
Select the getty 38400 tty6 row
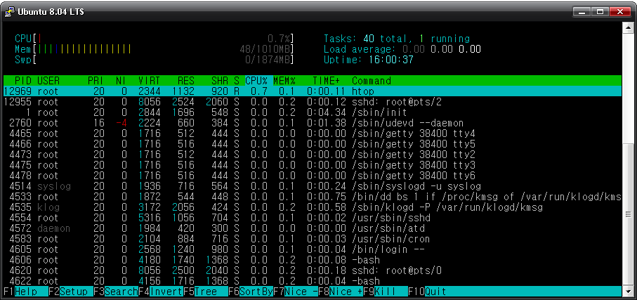pos(313,176)
